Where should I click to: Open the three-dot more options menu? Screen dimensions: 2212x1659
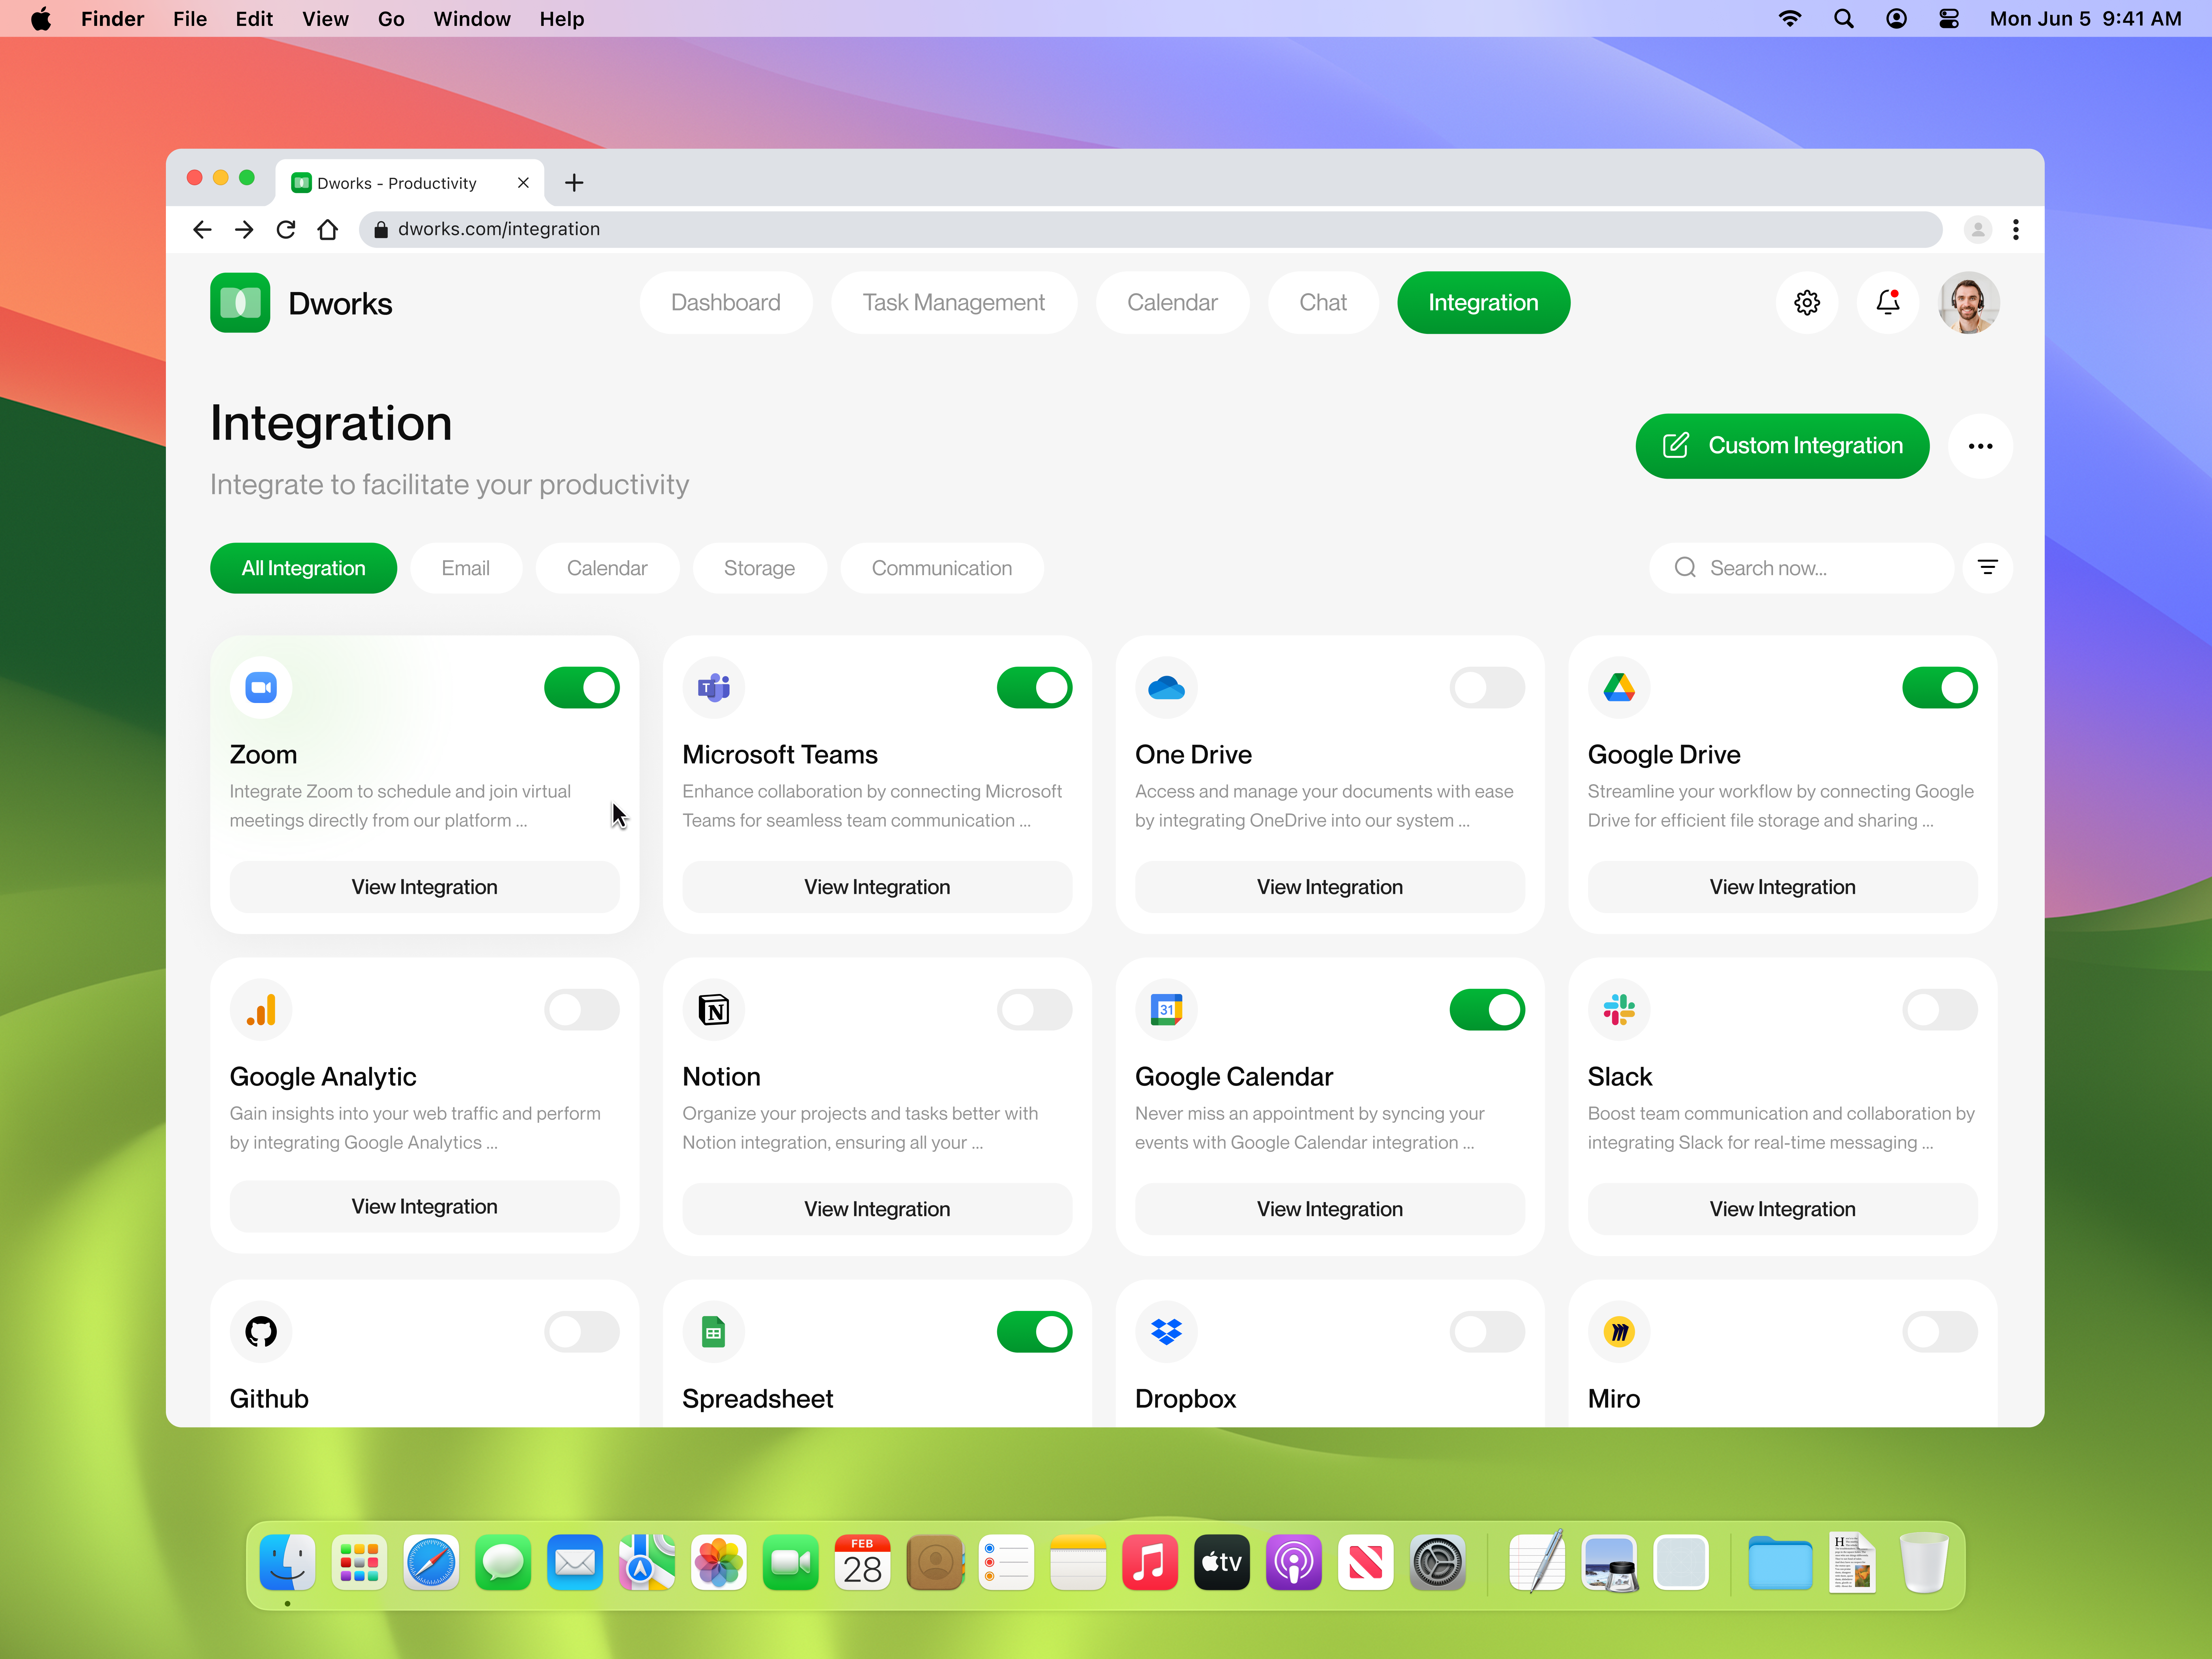[x=1980, y=446]
